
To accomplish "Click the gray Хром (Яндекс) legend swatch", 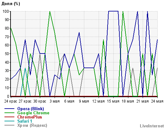I will 9,125.
